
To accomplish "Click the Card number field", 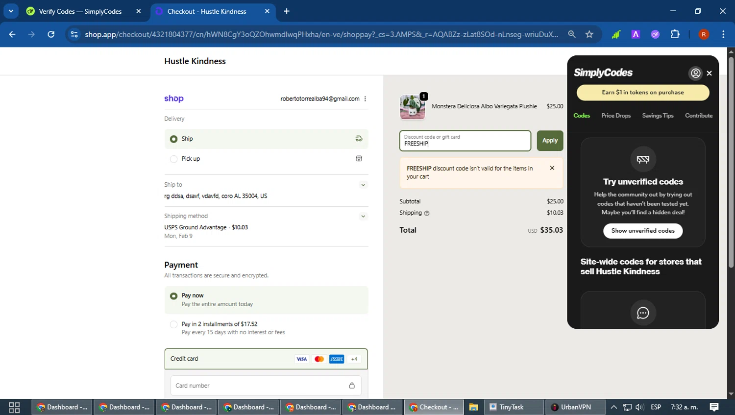I will pos(266,386).
